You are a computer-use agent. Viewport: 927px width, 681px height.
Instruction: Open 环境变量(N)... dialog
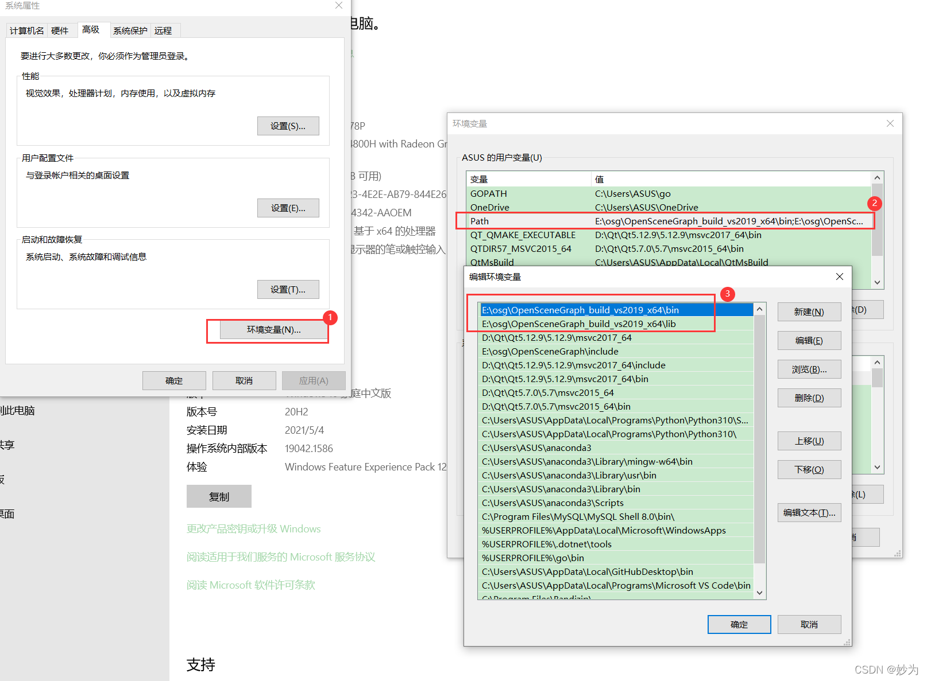[274, 330]
